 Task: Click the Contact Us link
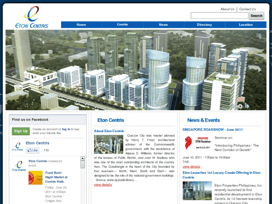point(248,9)
